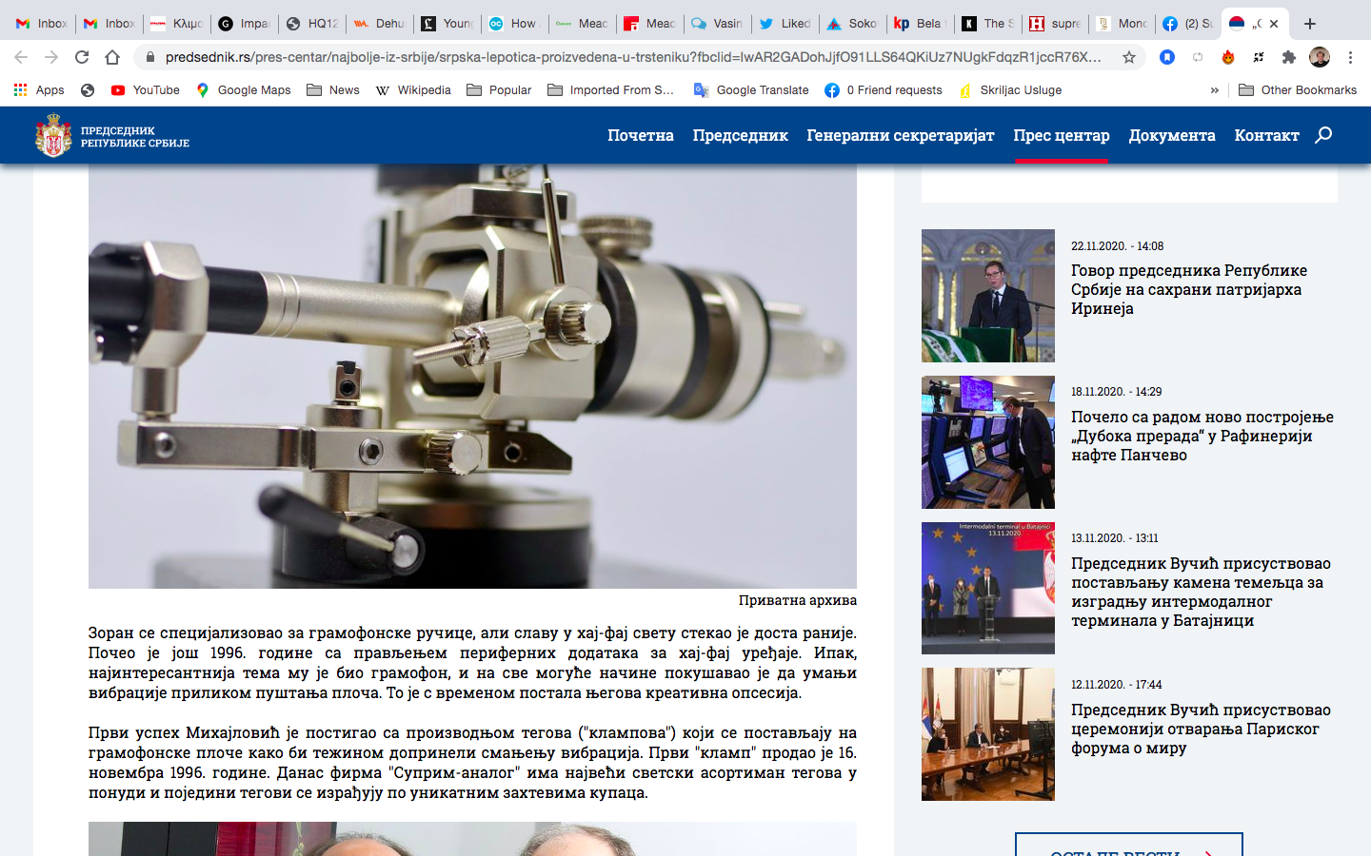1371x856 pixels.
Task: Open a new tab with the plus button
Action: coord(1310,24)
